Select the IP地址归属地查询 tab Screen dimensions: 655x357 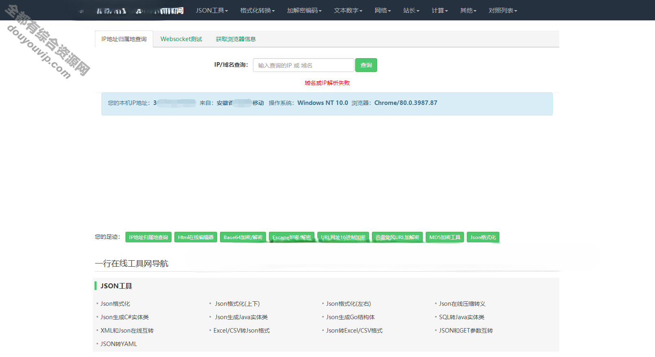[124, 39]
